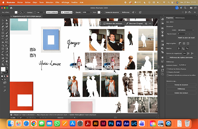The width and height of the screenshot is (198, 129).
Task: Click the large white Fill swatch in toolbar
Action: [x=3, y=69]
